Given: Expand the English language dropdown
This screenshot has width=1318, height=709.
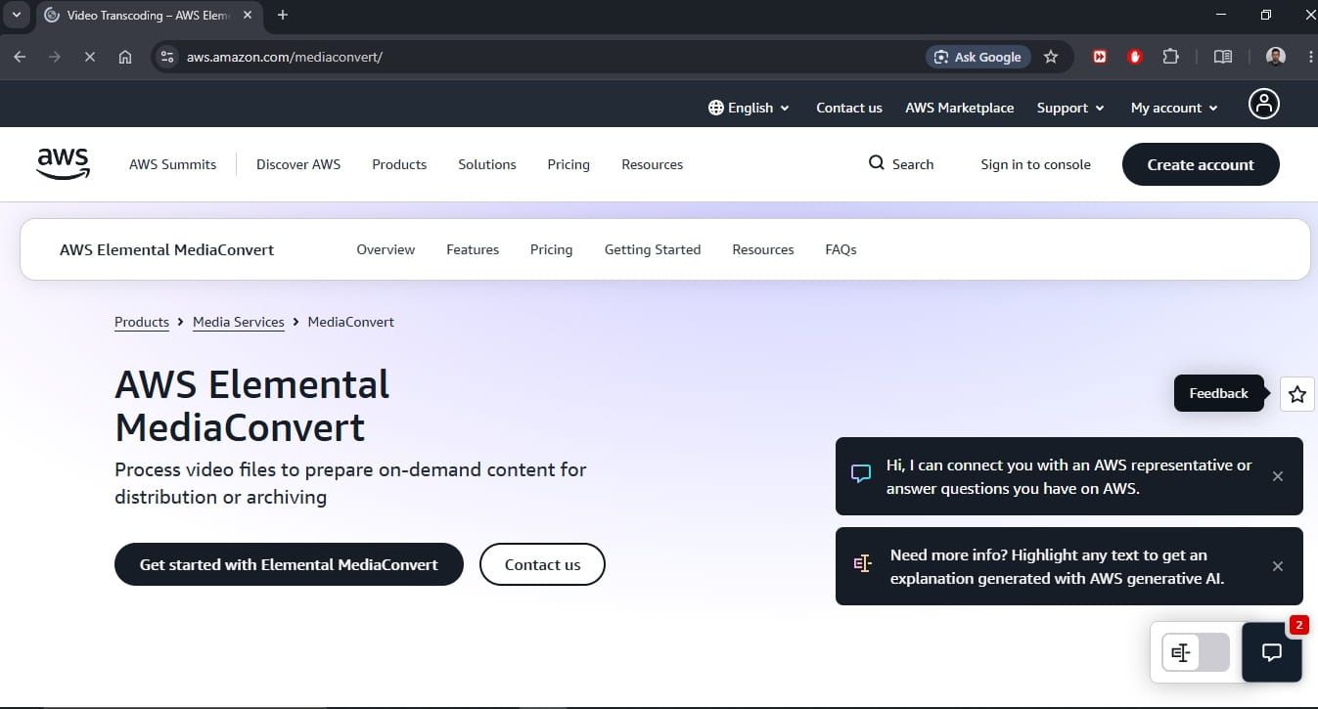Looking at the screenshot, I should point(749,108).
